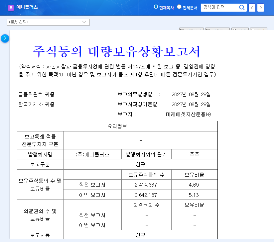Click the 요약정보 table header
This screenshot has height=242, width=274.
(x=117, y=126)
